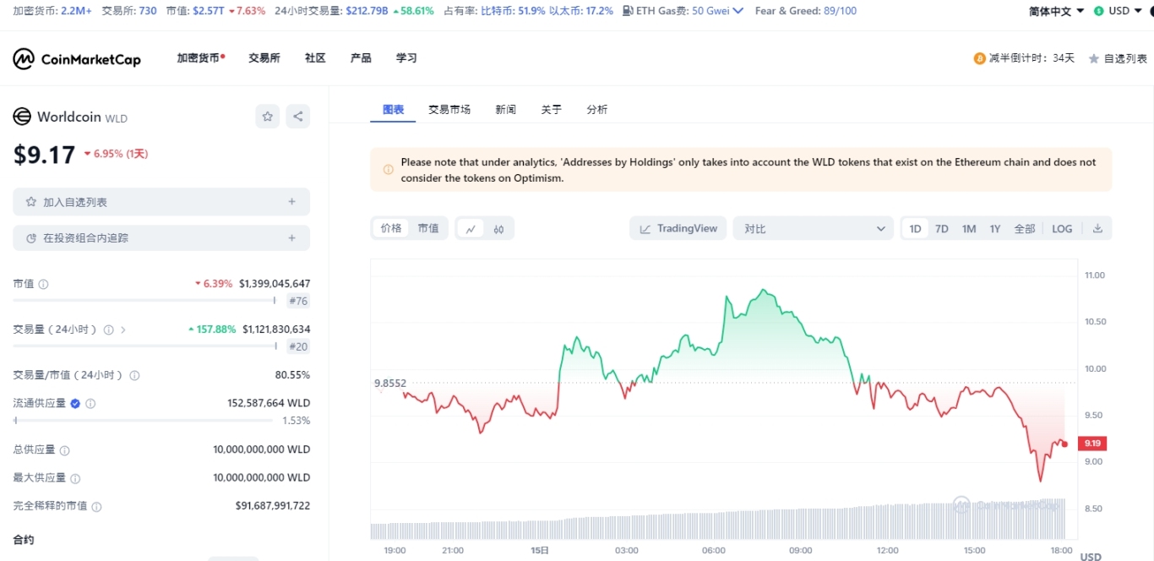Image resolution: width=1154 pixels, height=561 pixels.
Task: Click the 交易所 730 link
Action: point(129,11)
